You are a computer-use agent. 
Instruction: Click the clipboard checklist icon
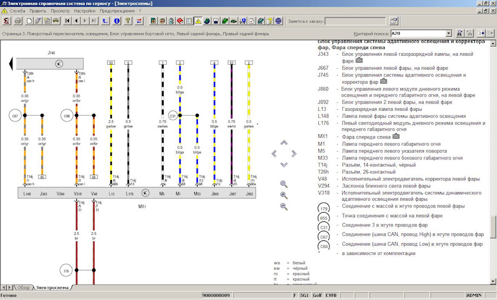tap(252, 21)
